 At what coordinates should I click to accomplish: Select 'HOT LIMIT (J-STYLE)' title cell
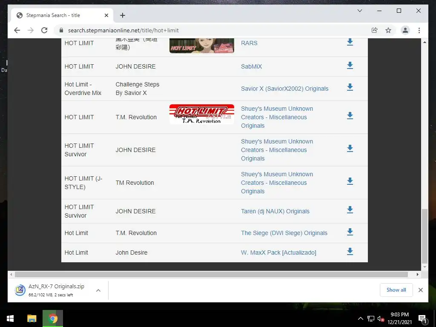point(83,183)
